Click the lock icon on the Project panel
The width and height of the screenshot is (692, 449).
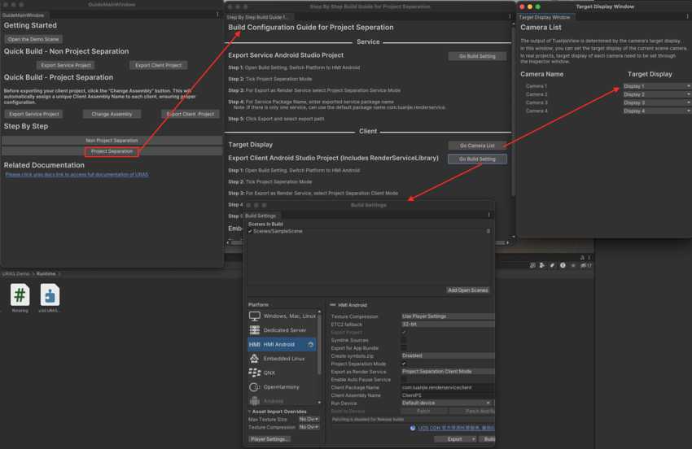(x=582, y=257)
